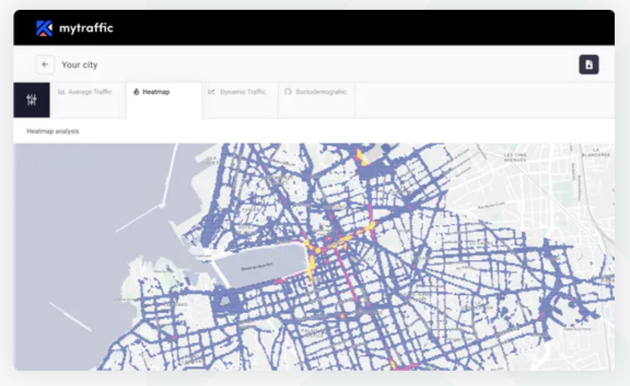This screenshot has height=386, width=630.
Task: Click the "Heatmap analysis" heading
Action: 53,131
